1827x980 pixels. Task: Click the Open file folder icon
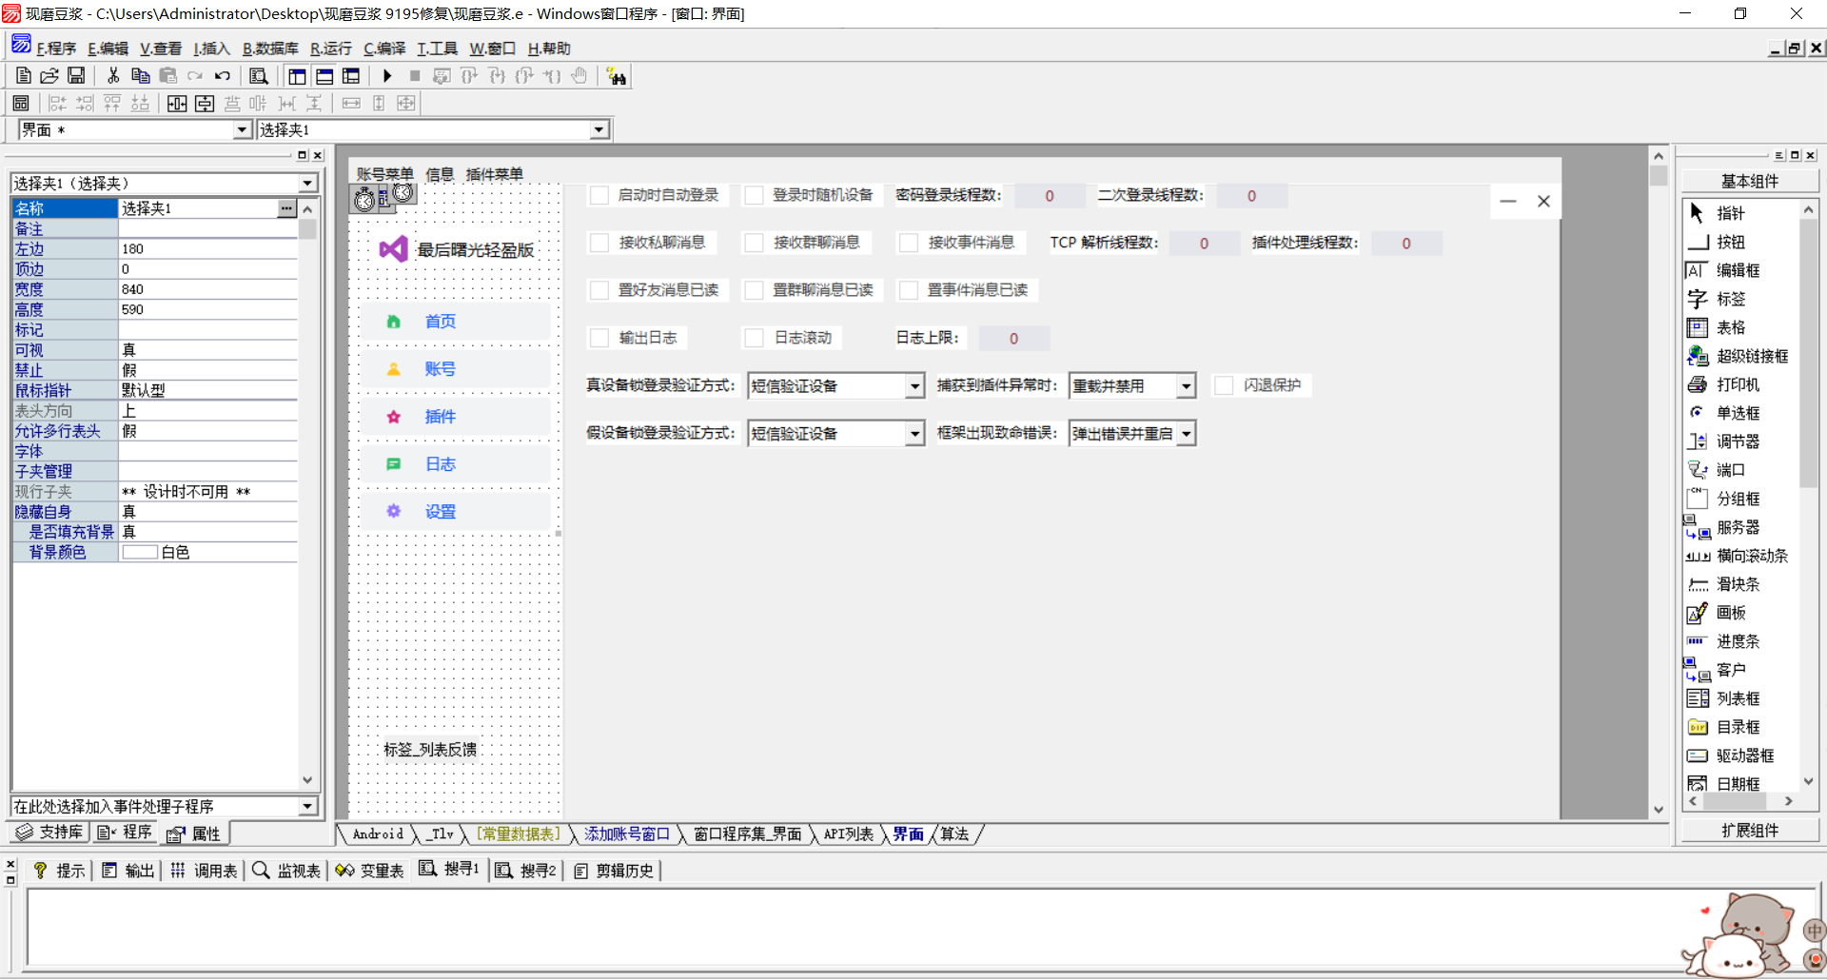[x=49, y=76]
